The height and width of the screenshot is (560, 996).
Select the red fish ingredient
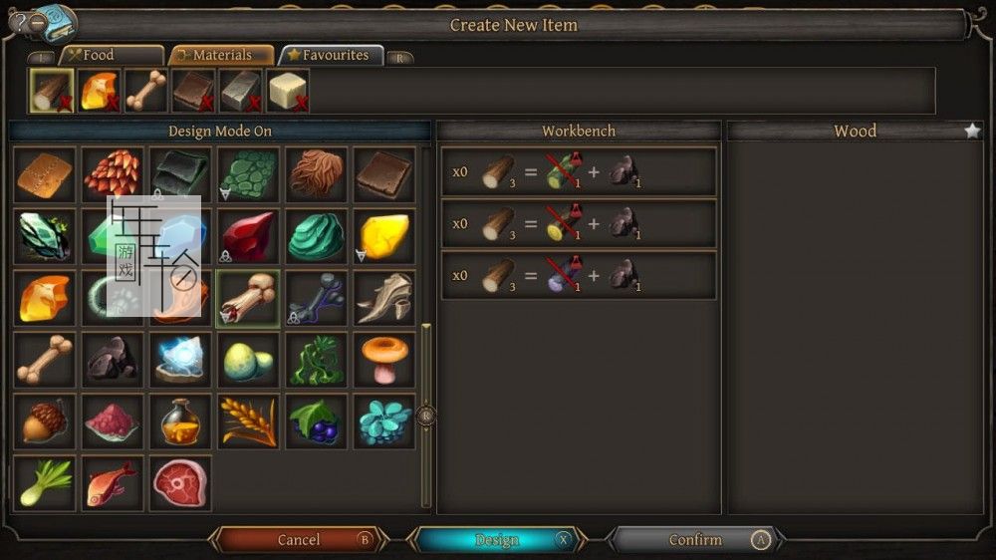pos(113,483)
